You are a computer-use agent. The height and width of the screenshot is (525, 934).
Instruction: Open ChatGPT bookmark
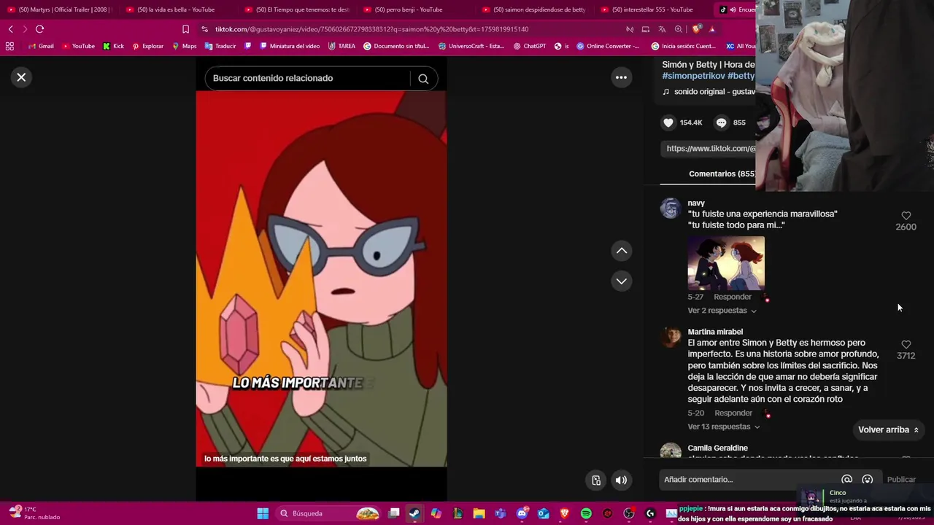point(529,46)
